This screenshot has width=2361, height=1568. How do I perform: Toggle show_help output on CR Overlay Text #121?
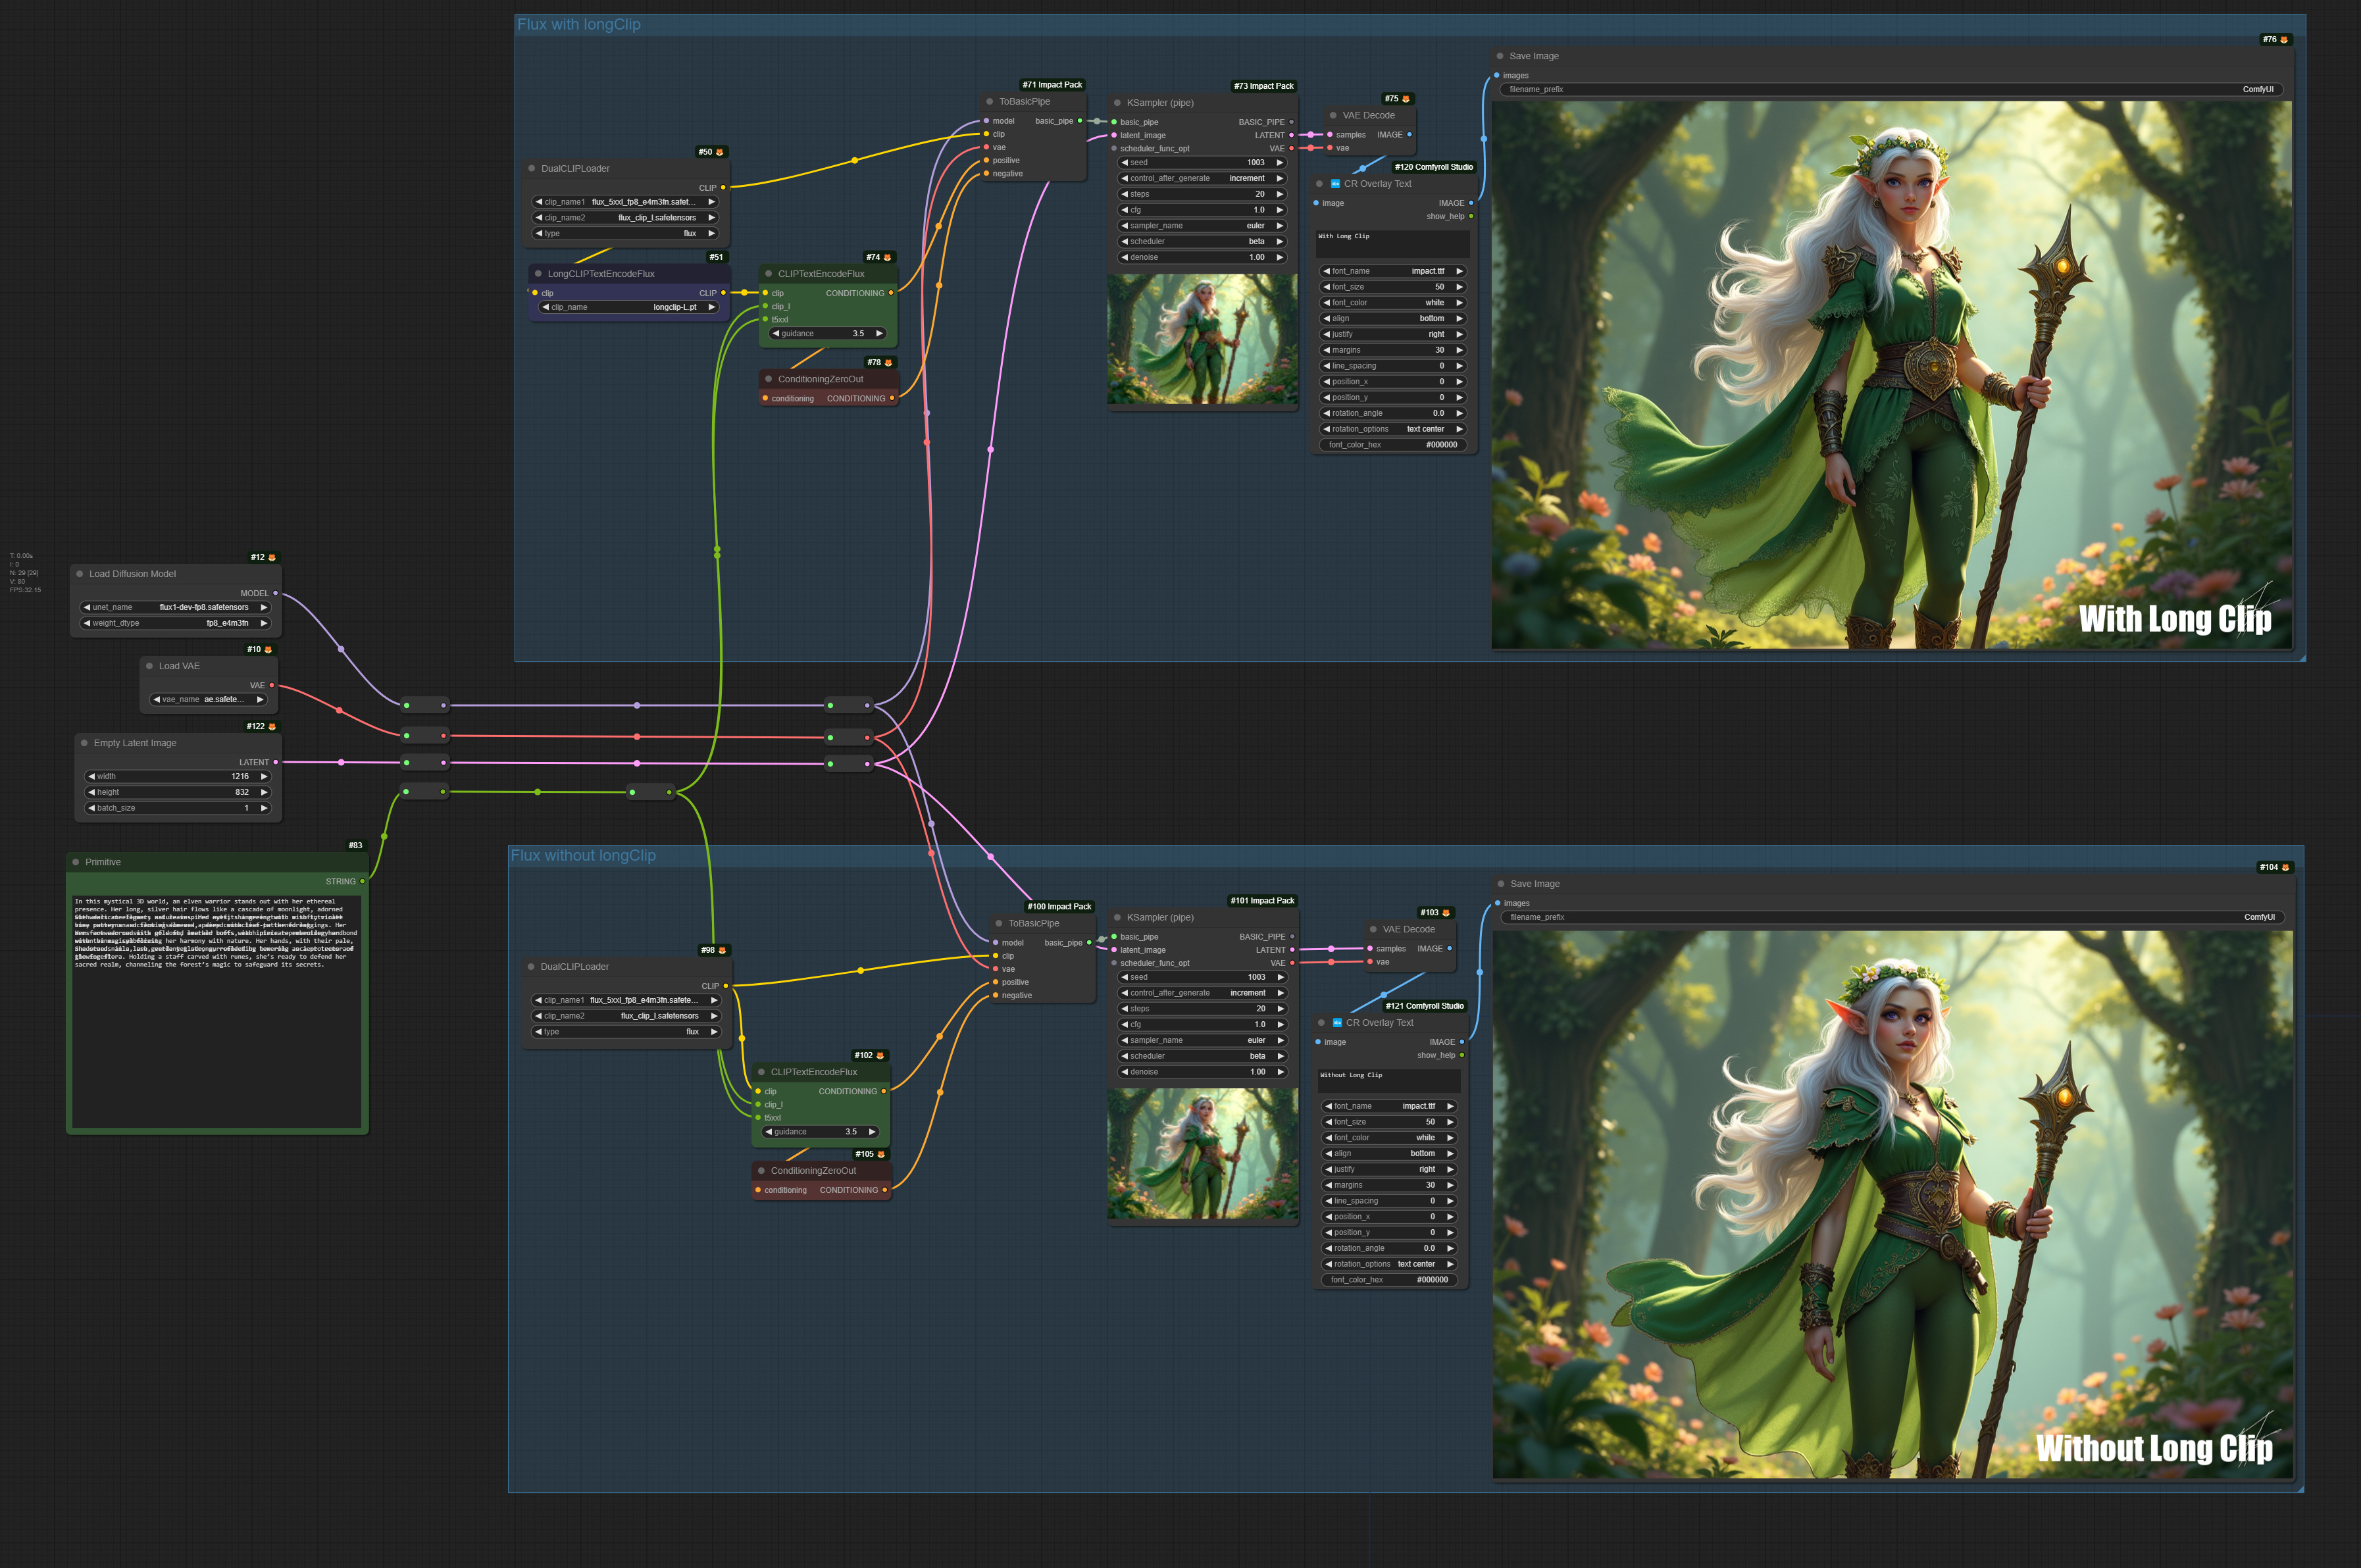coord(1463,1055)
